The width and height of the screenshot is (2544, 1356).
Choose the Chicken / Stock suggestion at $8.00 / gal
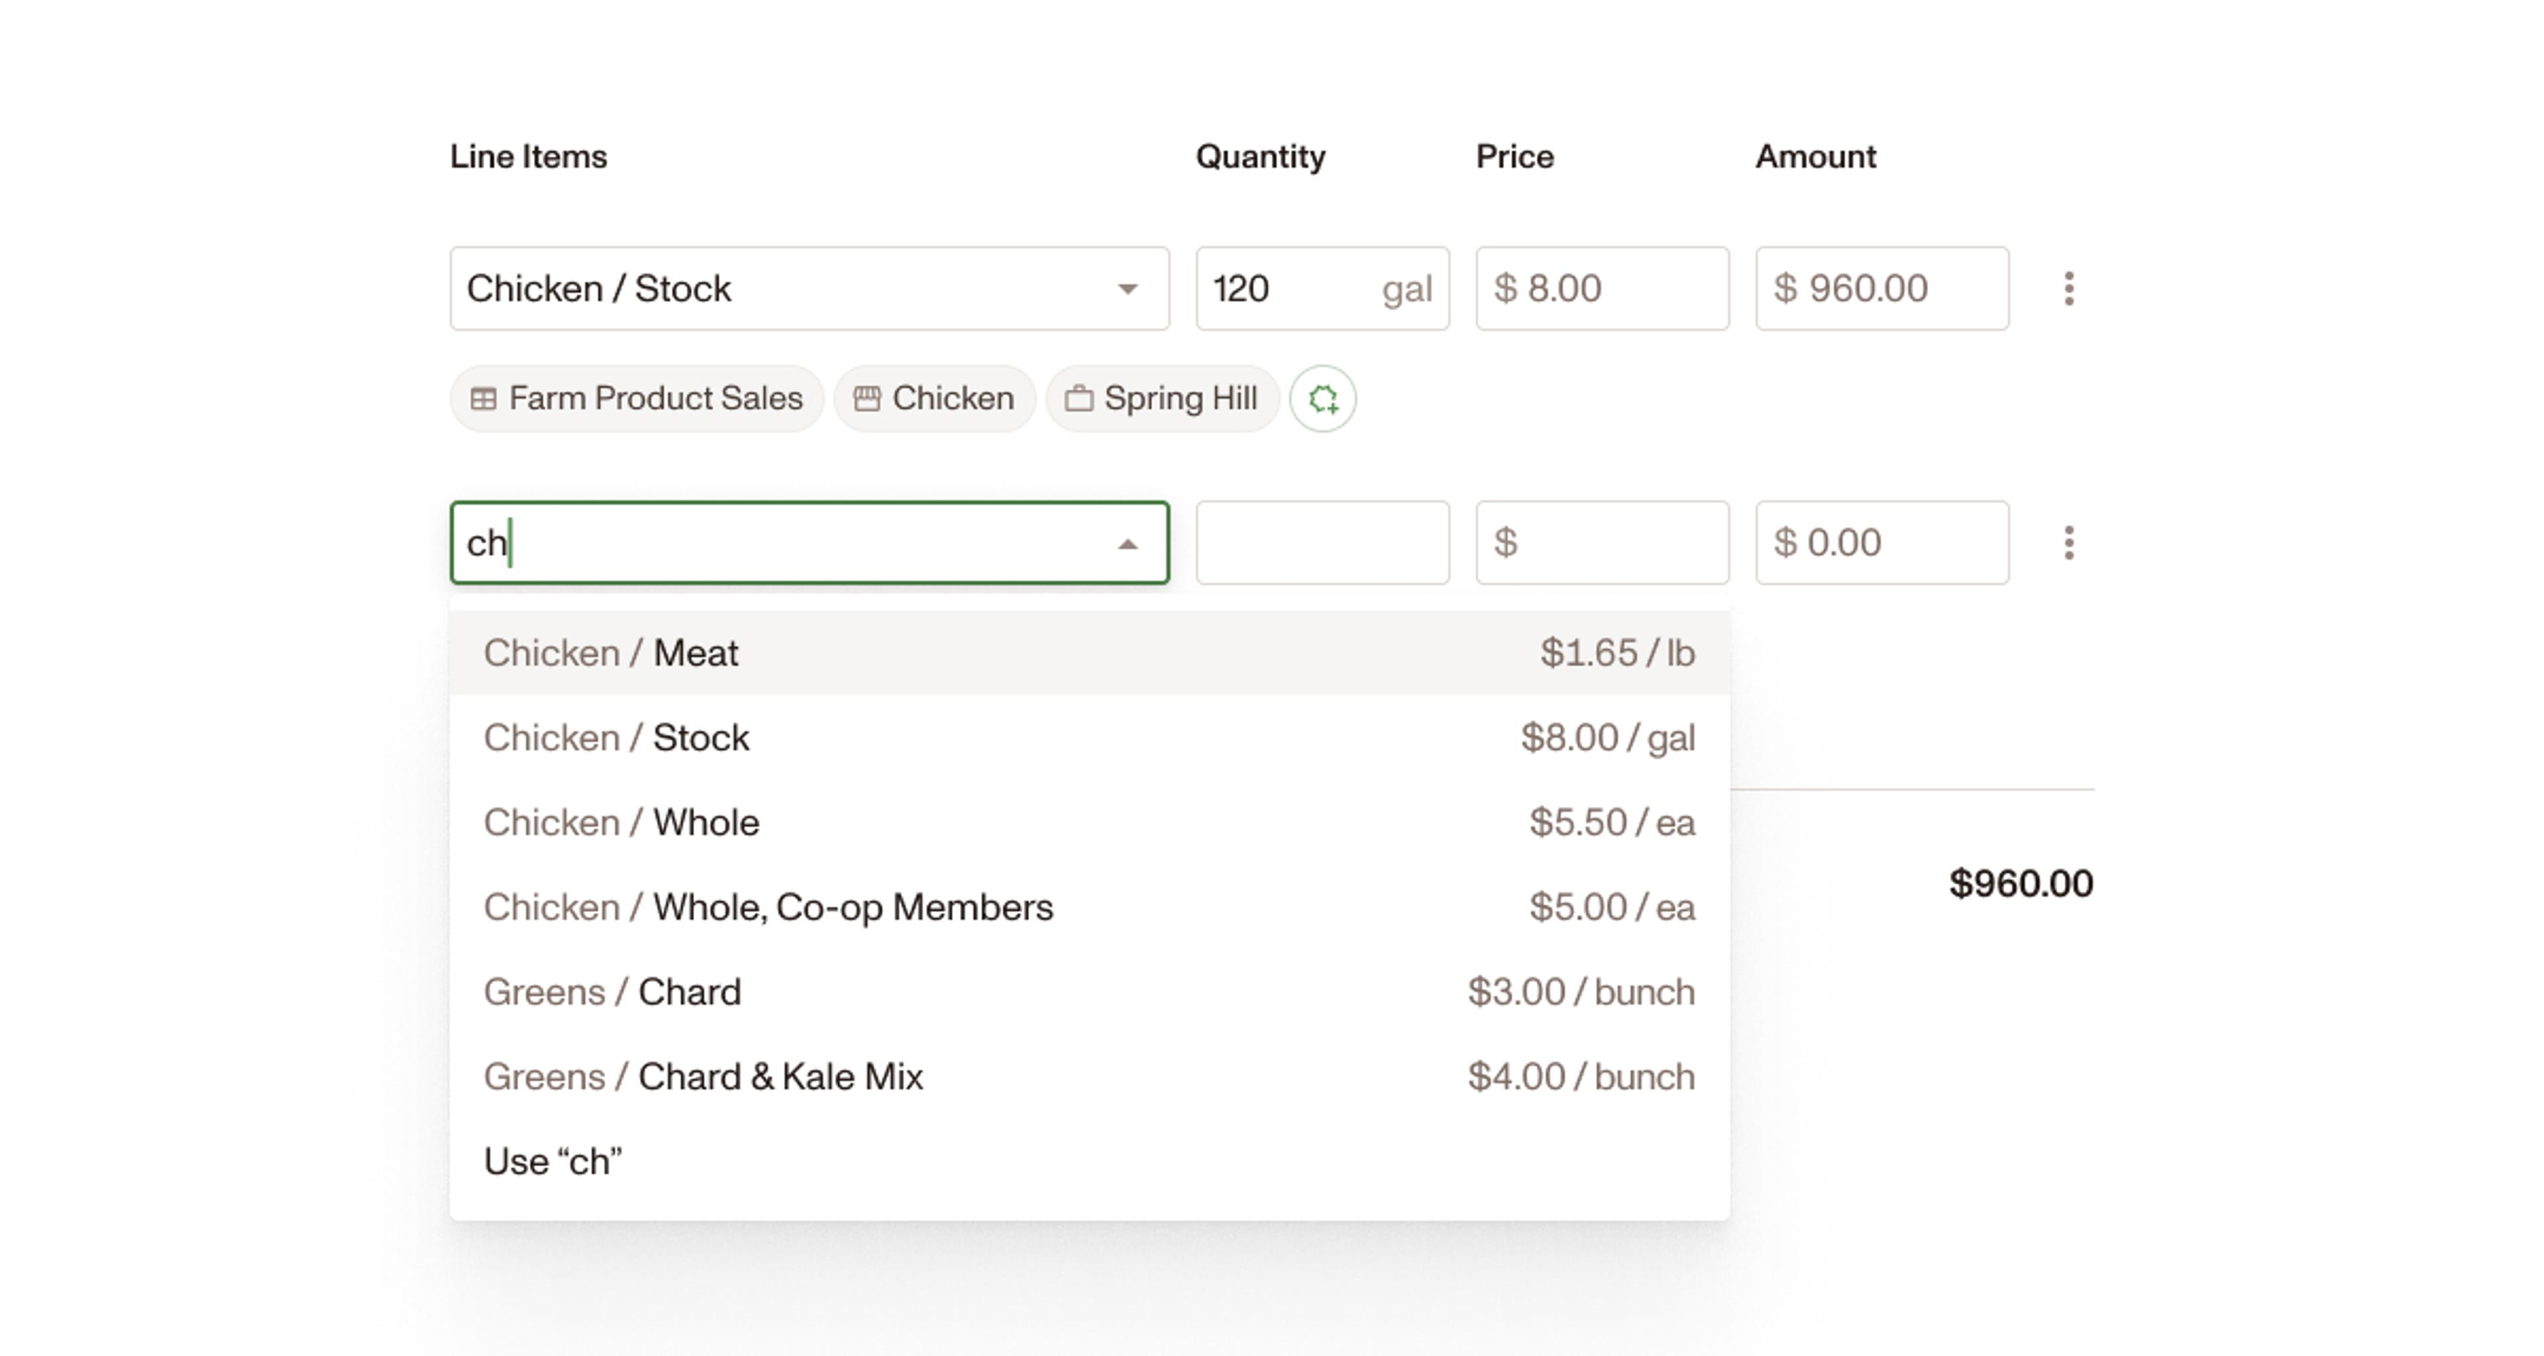1088,738
